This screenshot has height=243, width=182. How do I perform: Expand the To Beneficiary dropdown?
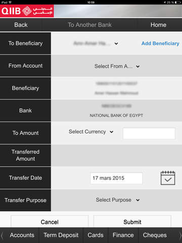(x=96, y=44)
